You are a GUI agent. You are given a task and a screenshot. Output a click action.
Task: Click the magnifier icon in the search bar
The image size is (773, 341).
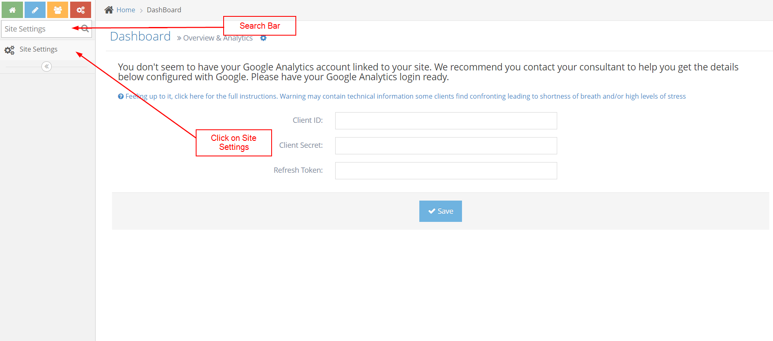[85, 29]
